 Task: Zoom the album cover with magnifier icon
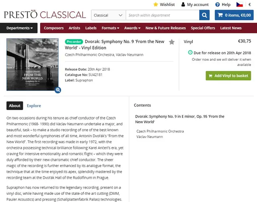coord(58,90)
